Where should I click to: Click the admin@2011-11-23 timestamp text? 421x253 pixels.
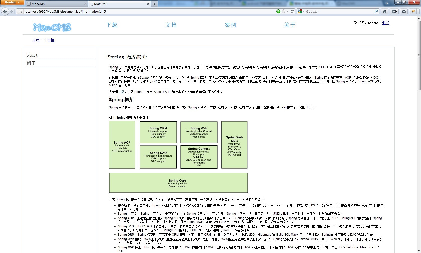354,67
